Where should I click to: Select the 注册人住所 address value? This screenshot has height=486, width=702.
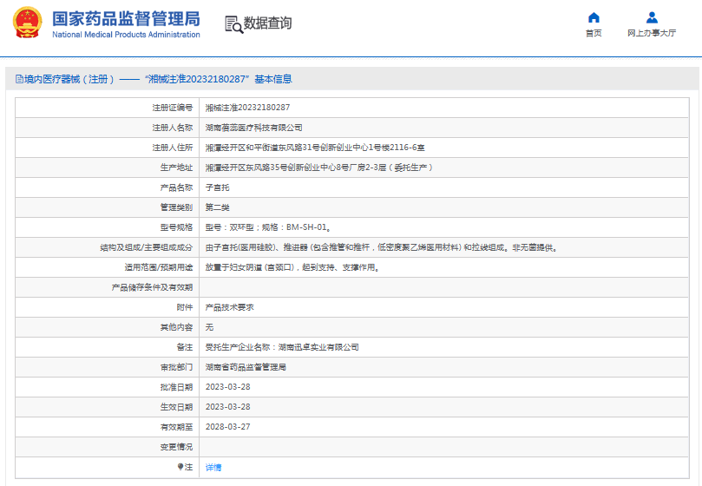point(315,148)
